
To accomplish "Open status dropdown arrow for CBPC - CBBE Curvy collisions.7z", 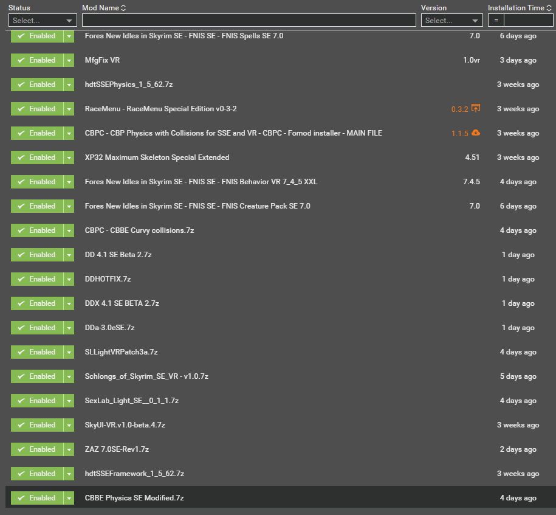I will pos(69,230).
